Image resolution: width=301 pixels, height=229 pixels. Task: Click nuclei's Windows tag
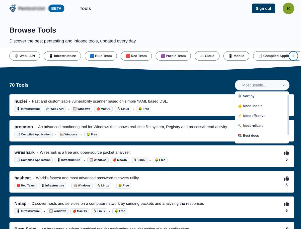(82, 109)
